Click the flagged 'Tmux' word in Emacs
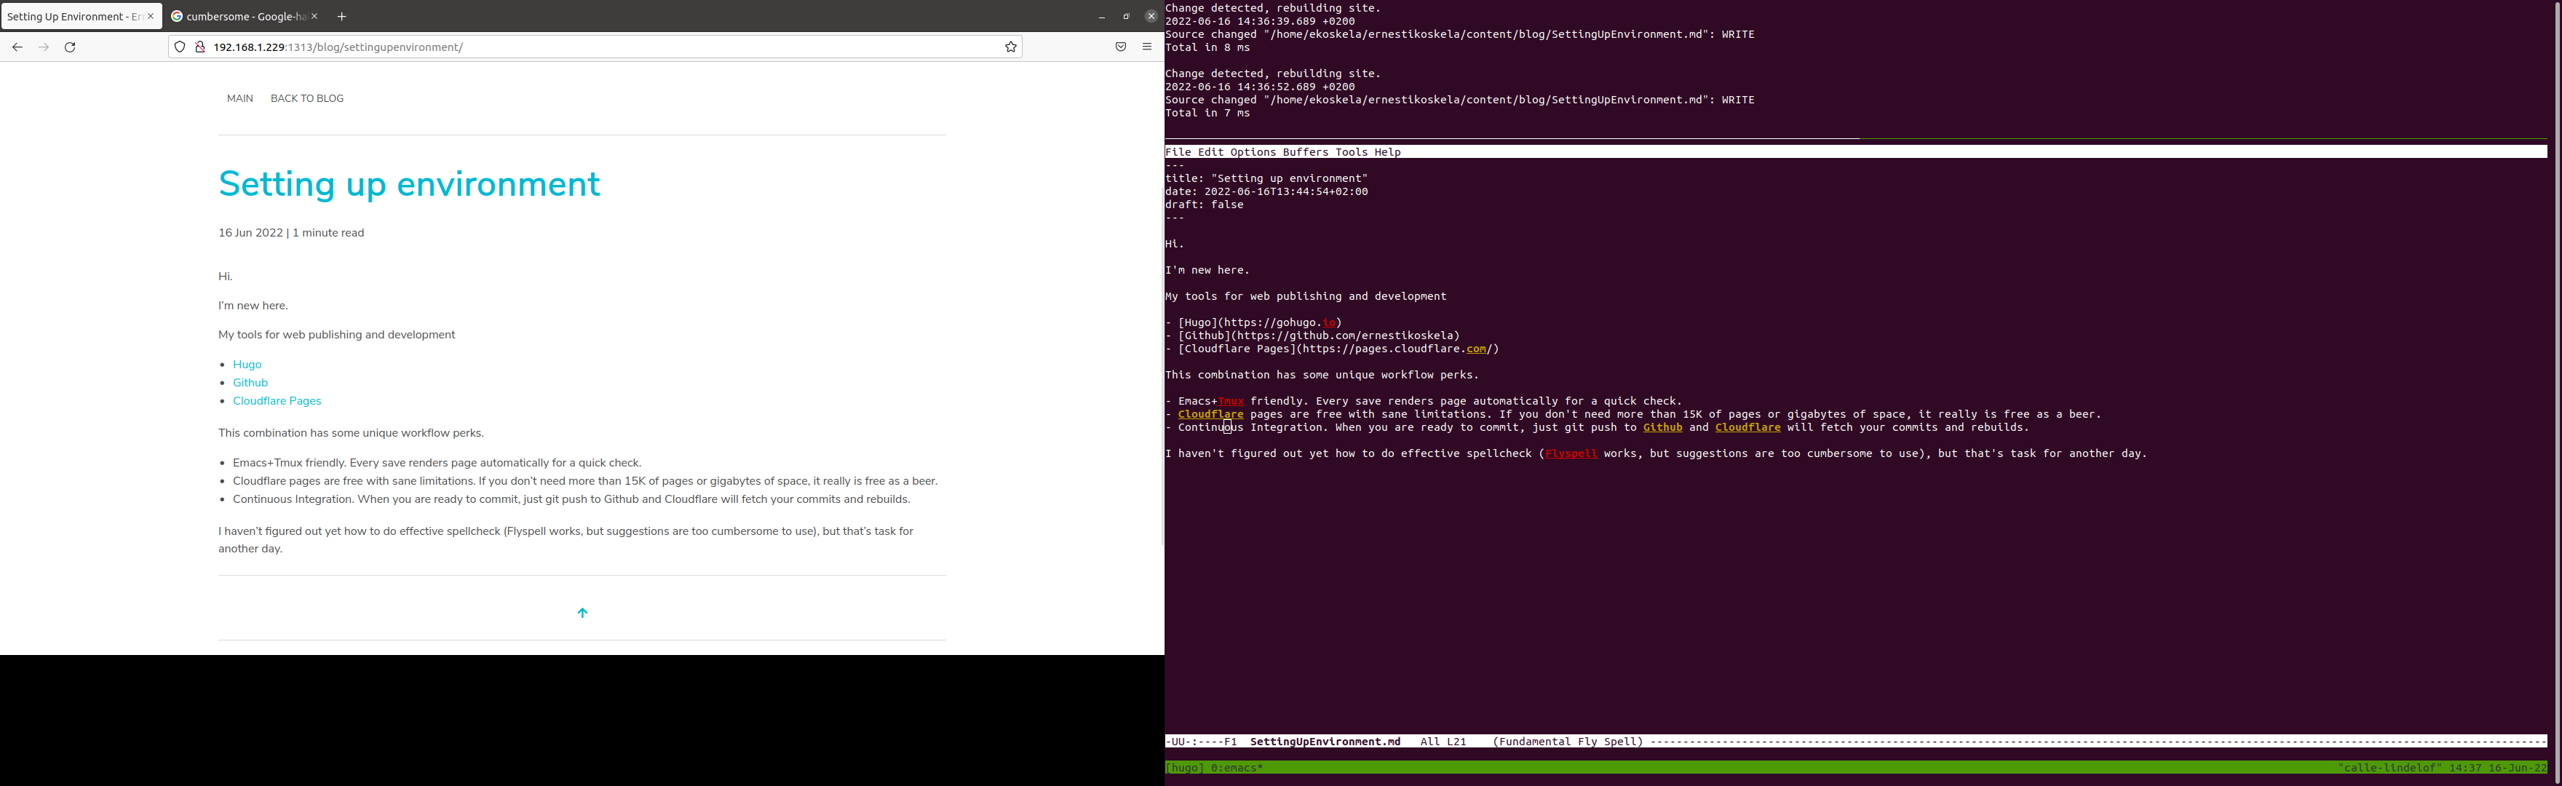Image resolution: width=2562 pixels, height=786 pixels. click(1232, 401)
